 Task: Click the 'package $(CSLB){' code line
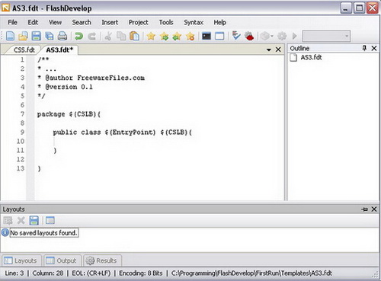tap(69, 114)
